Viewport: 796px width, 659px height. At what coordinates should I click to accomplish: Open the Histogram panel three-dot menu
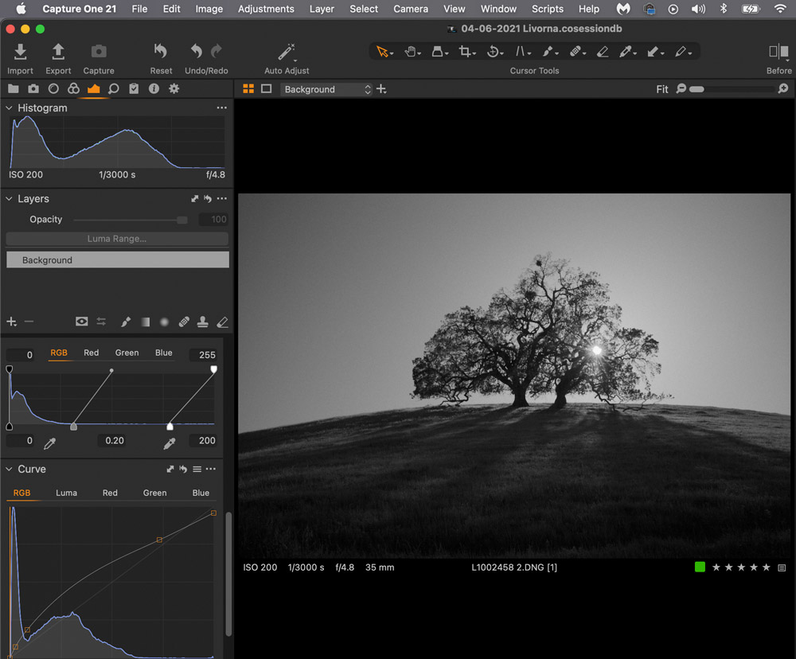click(222, 107)
